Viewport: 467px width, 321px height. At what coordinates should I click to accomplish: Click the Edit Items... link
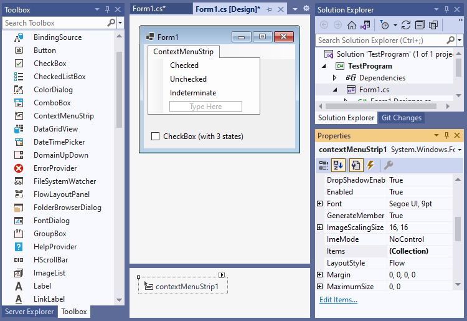click(x=338, y=300)
